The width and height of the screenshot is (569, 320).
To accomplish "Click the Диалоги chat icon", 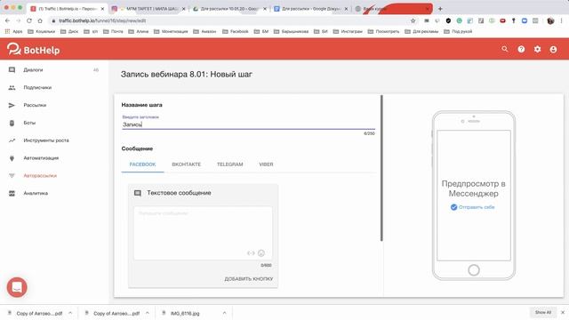I will click(12, 69).
